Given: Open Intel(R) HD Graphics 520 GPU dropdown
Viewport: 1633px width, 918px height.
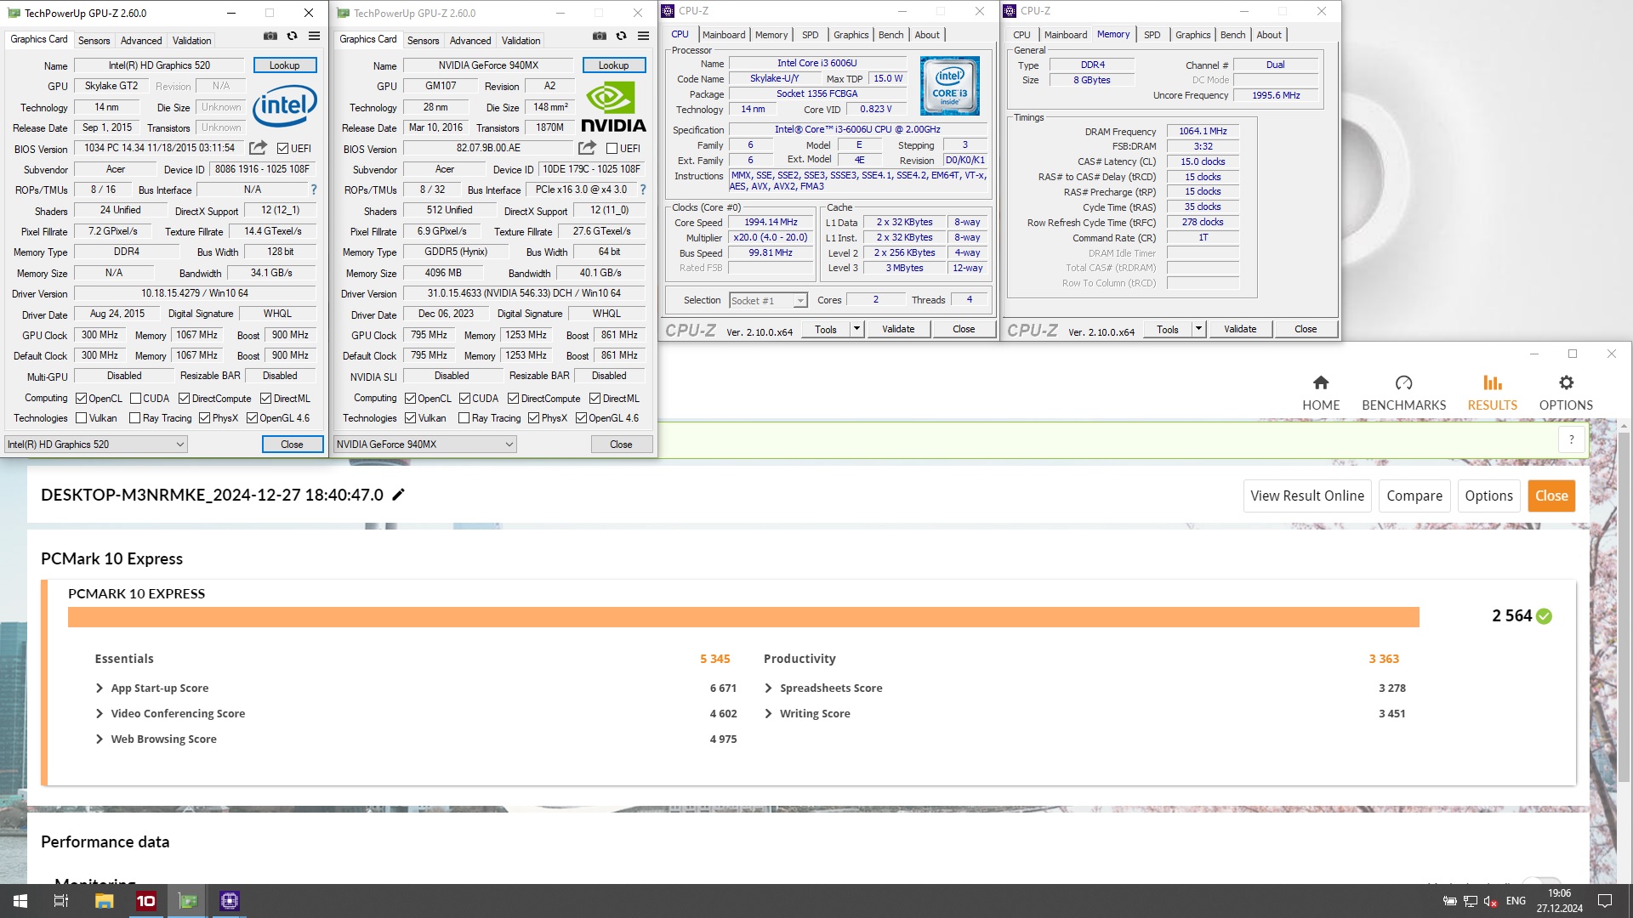Looking at the screenshot, I should click(x=96, y=444).
